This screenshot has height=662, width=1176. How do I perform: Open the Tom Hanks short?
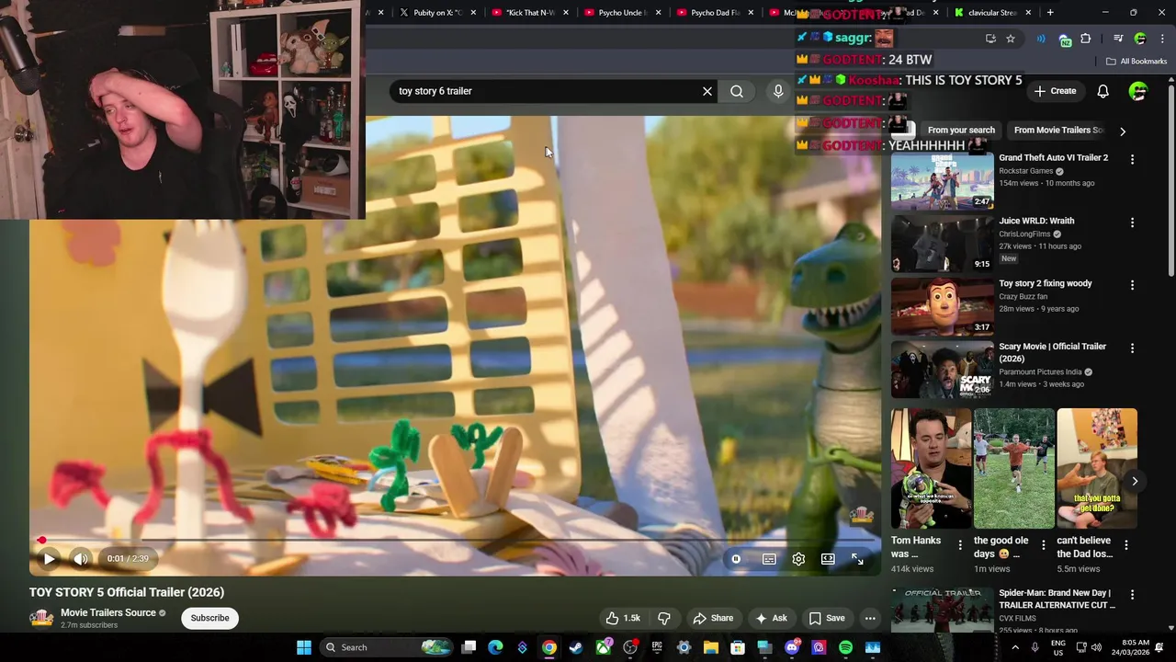pos(931,469)
